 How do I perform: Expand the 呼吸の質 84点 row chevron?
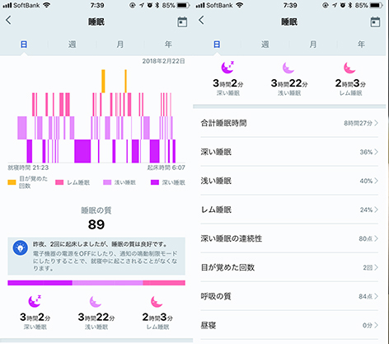pyautogui.click(x=376, y=296)
